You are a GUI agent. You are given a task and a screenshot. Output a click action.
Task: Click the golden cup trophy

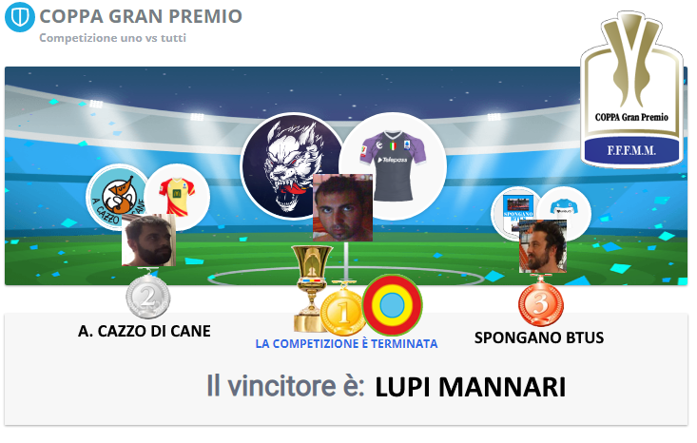coord(310,288)
